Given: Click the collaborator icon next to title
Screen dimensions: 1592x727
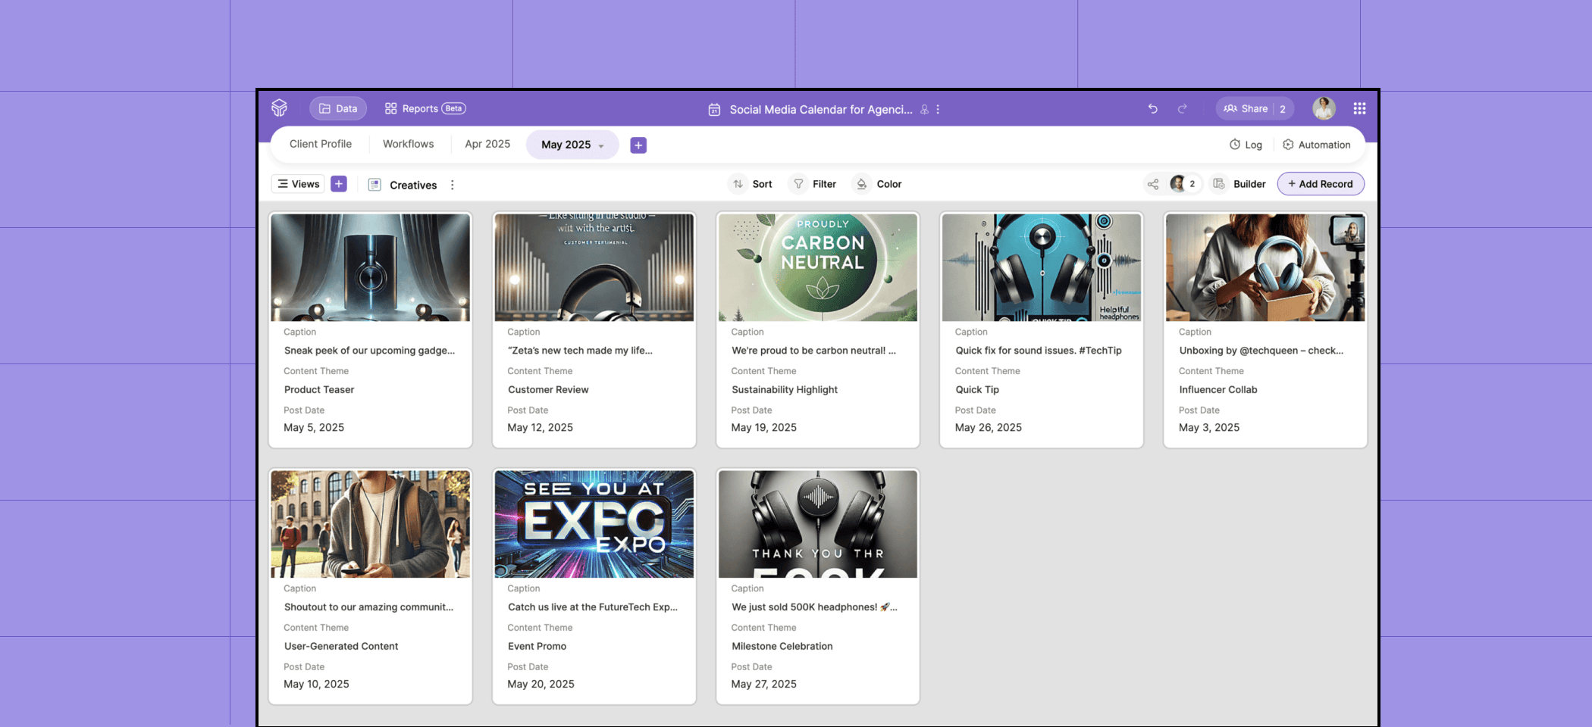Looking at the screenshot, I should point(924,110).
